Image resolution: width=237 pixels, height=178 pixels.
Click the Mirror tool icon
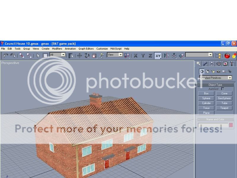(166, 55)
